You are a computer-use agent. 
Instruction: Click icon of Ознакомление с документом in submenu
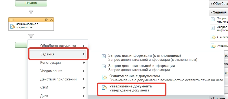(104, 77)
